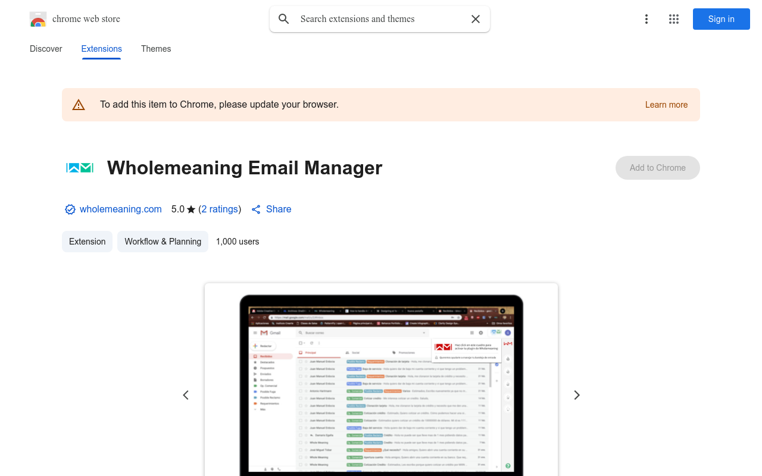Open the Google apps grid

tap(674, 19)
